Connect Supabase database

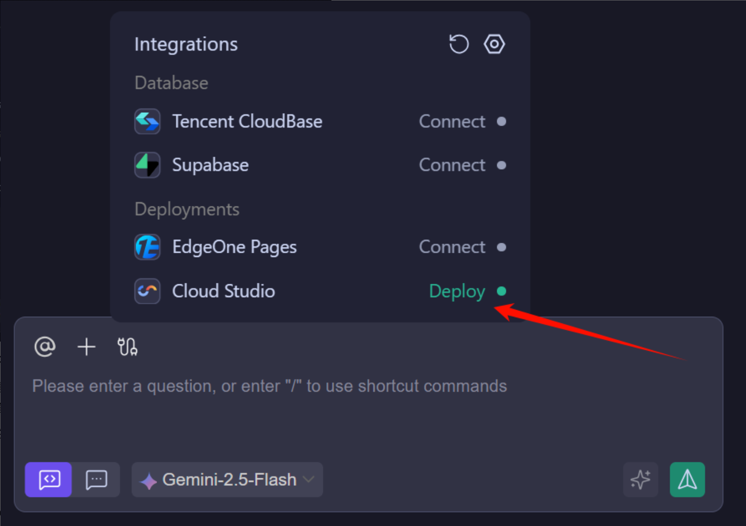point(452,165)
